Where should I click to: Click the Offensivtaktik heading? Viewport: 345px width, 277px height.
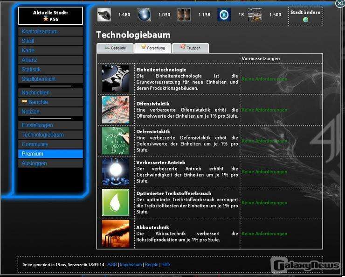tap(153, 104)
